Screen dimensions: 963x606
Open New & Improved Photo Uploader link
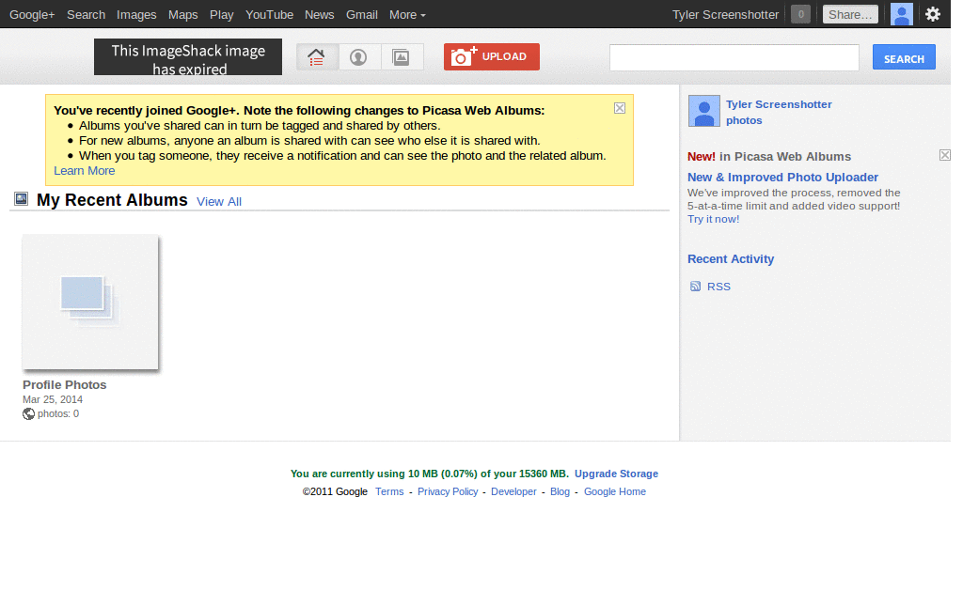[x=782, y=178]
